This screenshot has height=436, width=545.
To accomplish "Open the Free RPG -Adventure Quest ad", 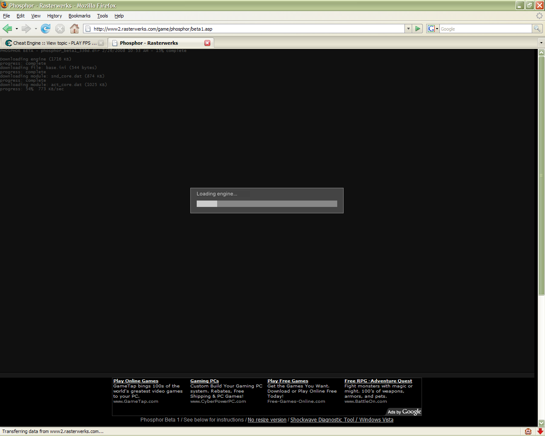I will [x=378, y=381].
